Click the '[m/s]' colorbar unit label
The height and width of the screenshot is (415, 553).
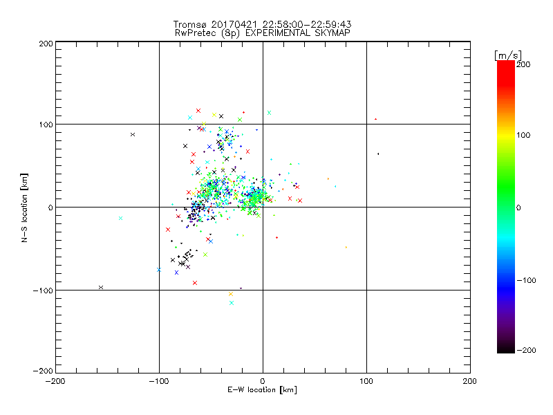508,55
